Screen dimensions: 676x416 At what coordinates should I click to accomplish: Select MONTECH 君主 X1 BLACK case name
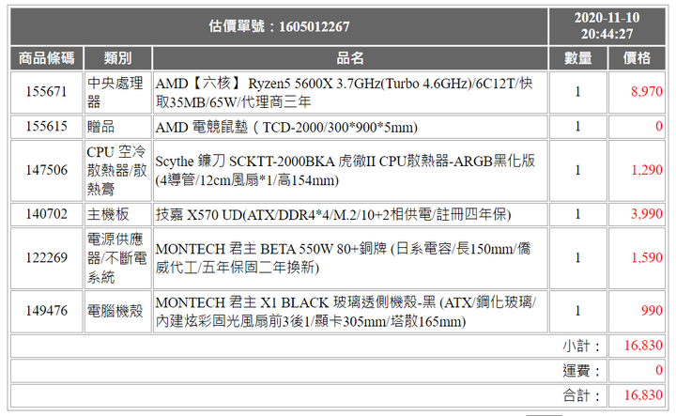point(345,311)
